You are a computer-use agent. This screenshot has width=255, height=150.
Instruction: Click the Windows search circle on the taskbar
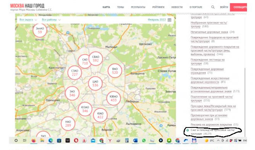pos(16,140)
